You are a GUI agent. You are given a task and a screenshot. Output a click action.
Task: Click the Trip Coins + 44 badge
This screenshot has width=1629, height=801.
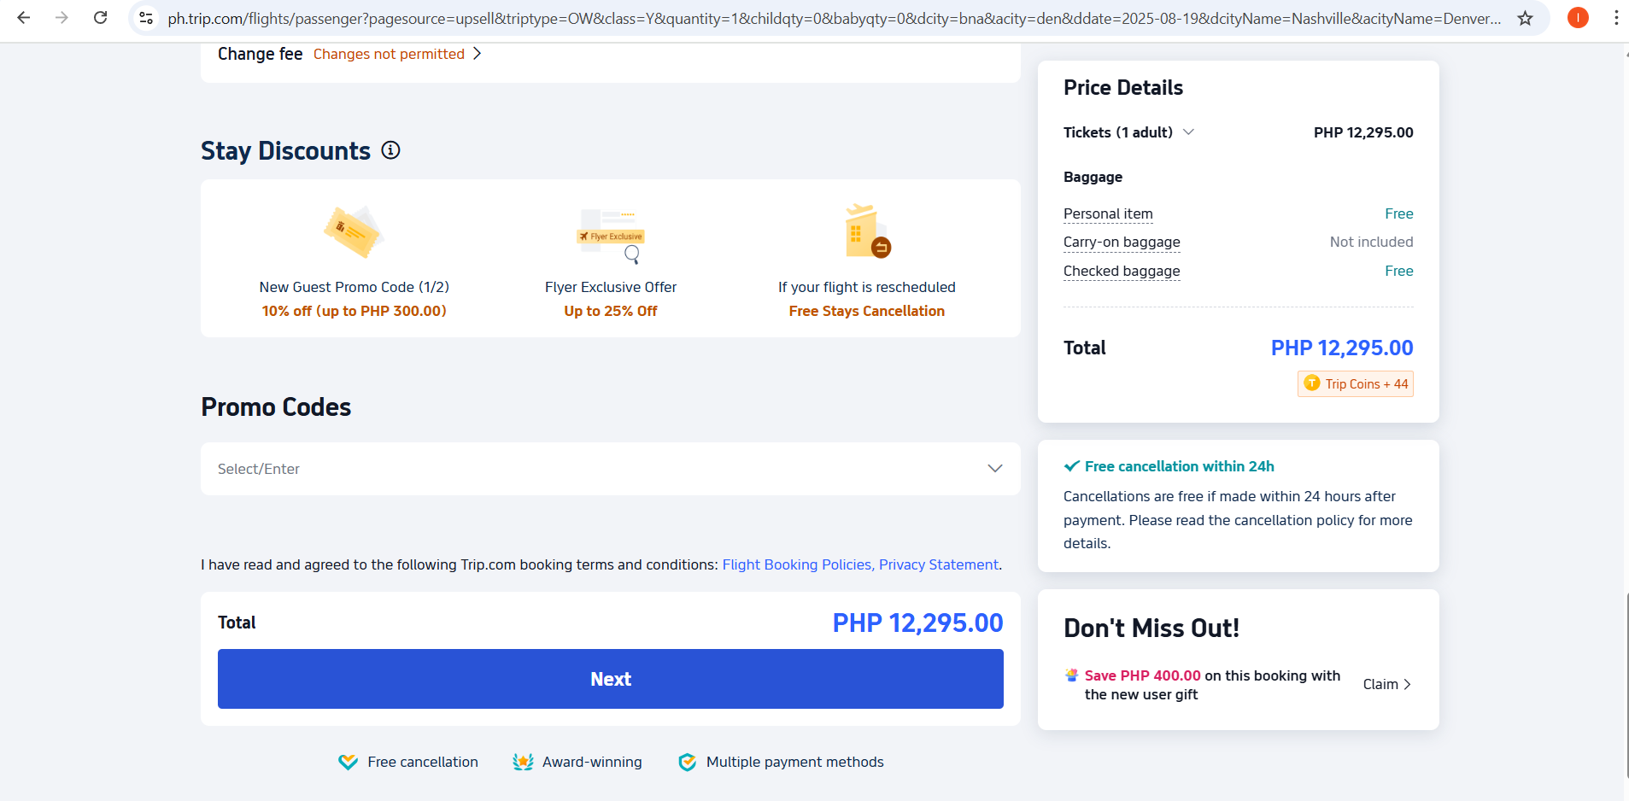1356,384
